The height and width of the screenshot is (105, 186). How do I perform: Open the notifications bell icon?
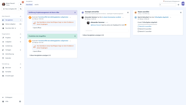21,4
